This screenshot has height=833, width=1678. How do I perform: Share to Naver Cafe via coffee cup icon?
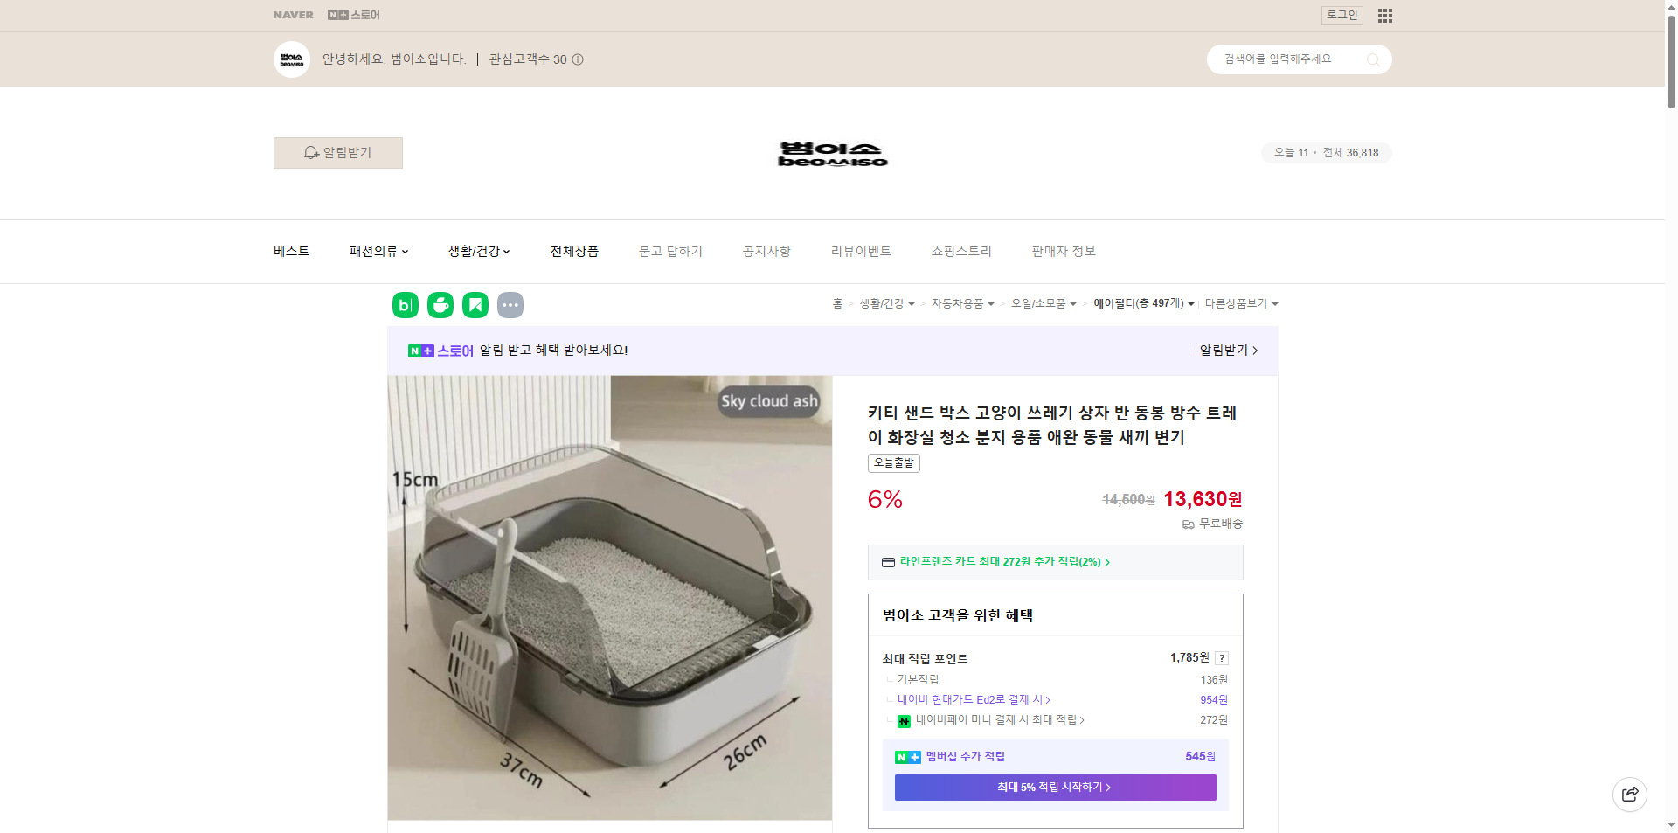click(440, 305)
